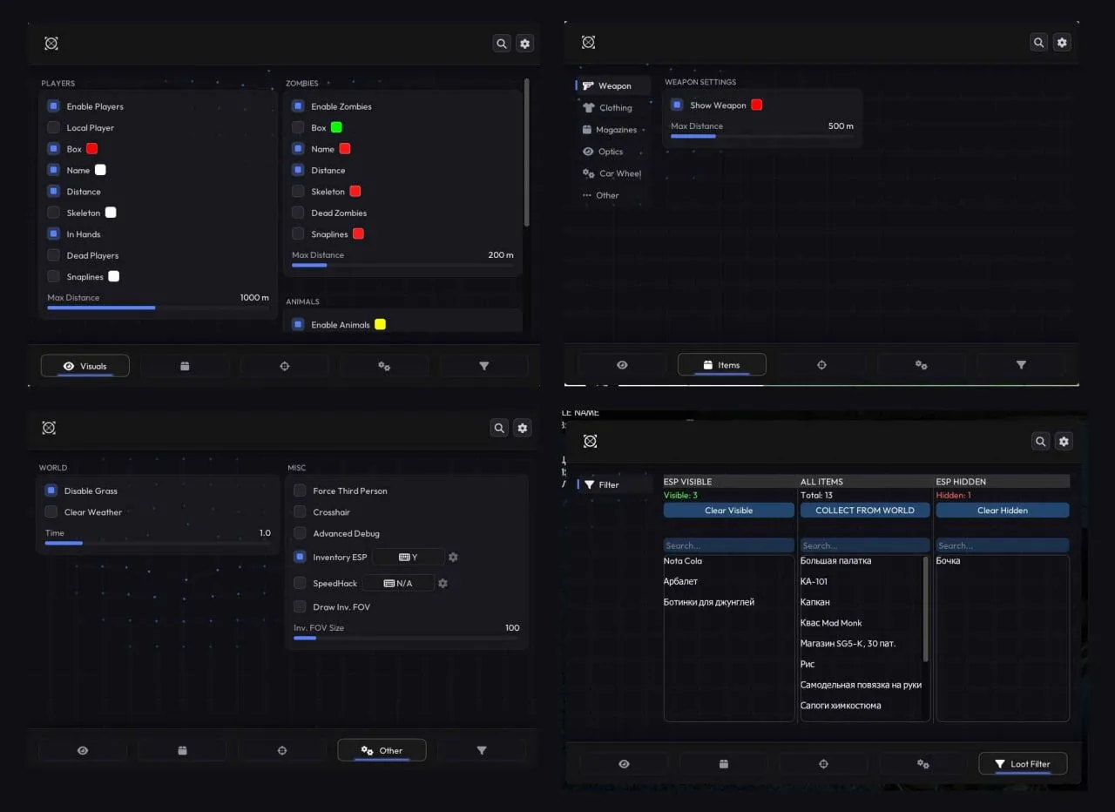Open settings gear in Other panel header
Image resolution: width=1115 pixels, height=812 pixels.
coord(522,428)
